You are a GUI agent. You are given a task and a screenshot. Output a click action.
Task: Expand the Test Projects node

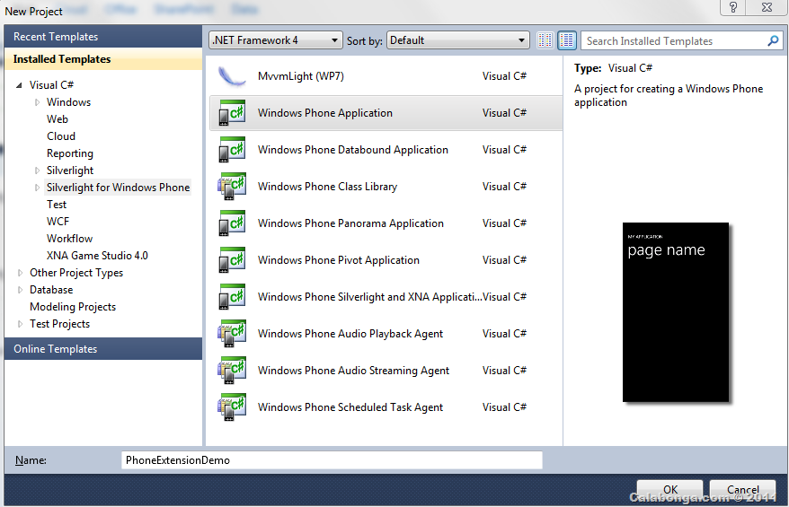click(x=20, y=324)
